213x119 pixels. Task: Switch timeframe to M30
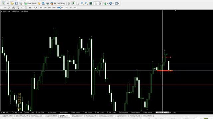tap(54, 8)
